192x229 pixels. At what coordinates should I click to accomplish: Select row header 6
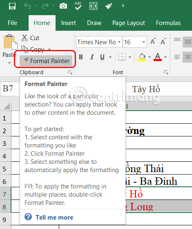(5, 181)
